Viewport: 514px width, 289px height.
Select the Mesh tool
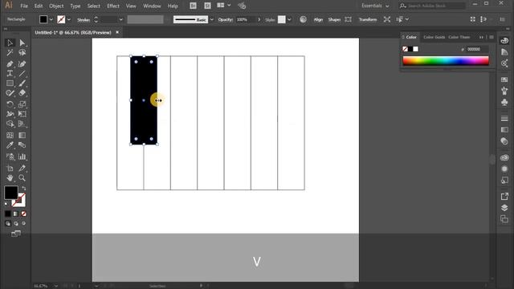pyautogui.click(x=10, y=136)
